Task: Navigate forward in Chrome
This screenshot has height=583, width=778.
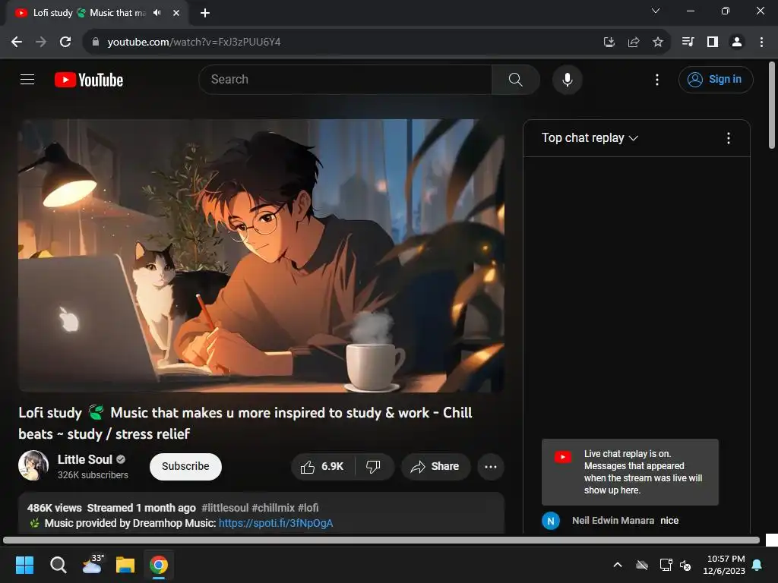Action: (x=41, y=42)
